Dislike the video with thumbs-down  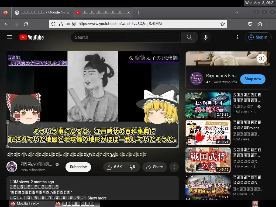pyautogui.click(x=133, y=167)
